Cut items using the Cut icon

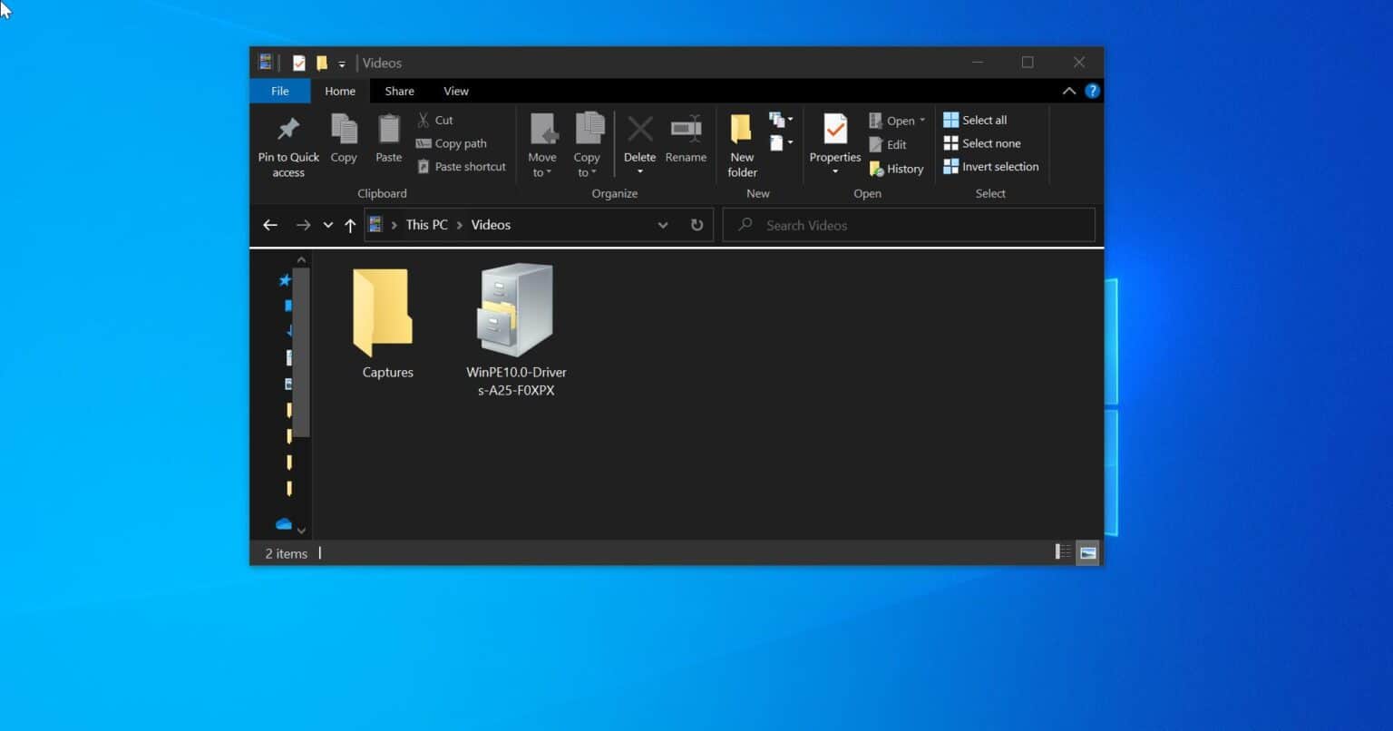tap(434, 119)
